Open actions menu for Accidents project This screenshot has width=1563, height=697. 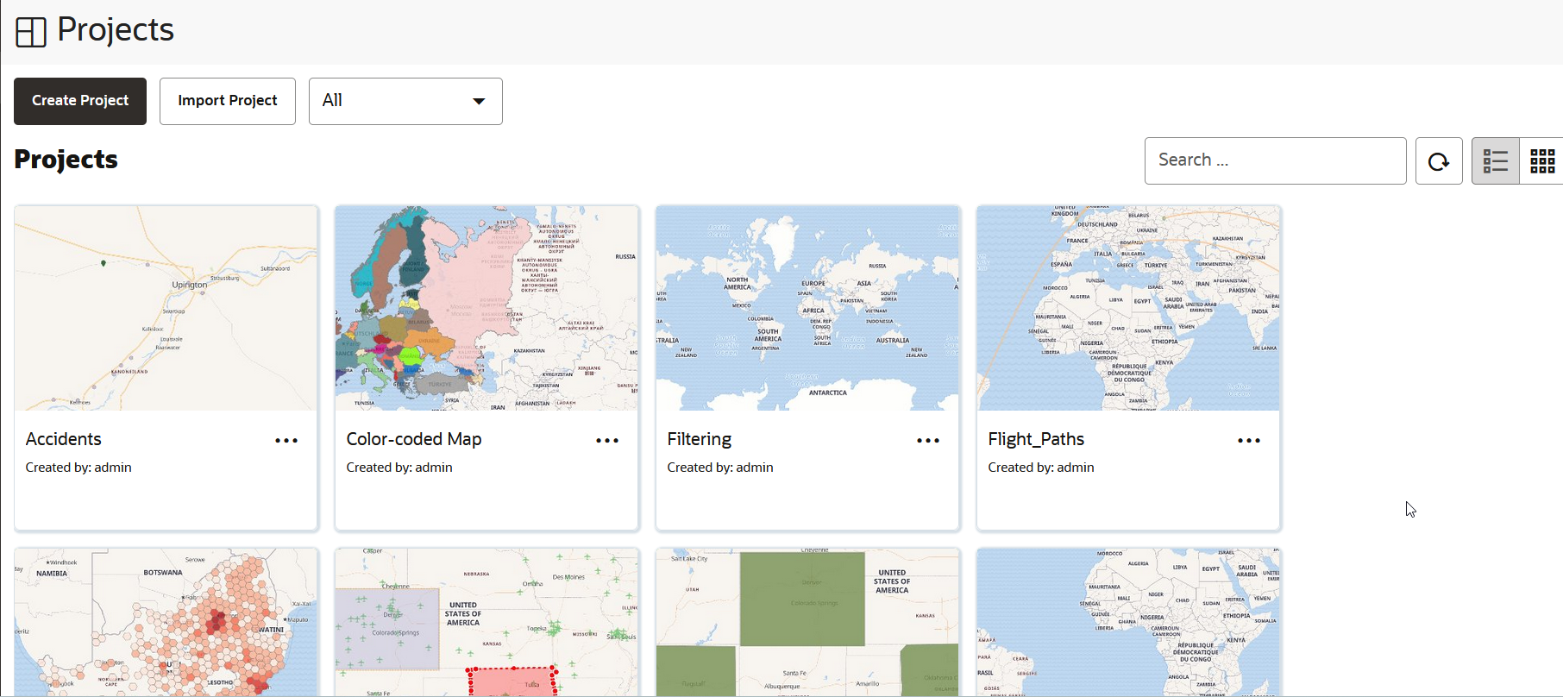(x=286, y=440)
